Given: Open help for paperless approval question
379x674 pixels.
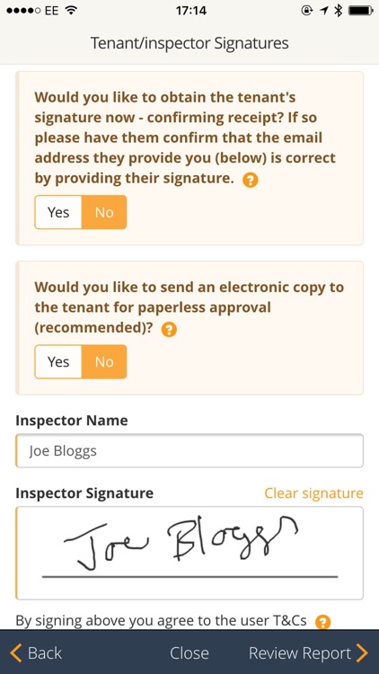Looking at the screenshot, I should (x=169, y=330).
